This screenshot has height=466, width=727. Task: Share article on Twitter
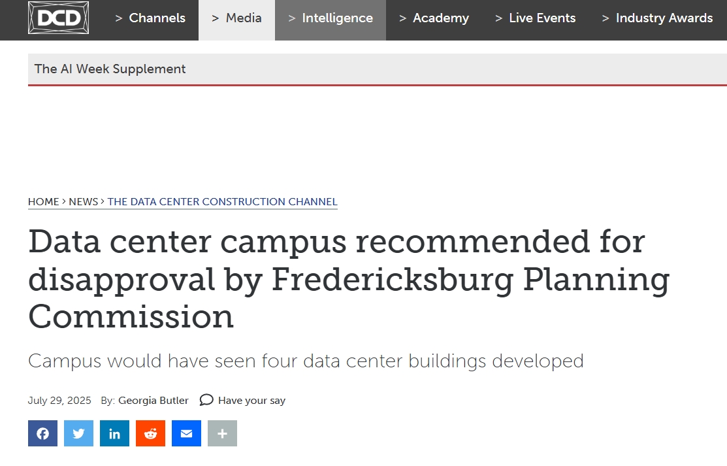click(x=78, y=433)
